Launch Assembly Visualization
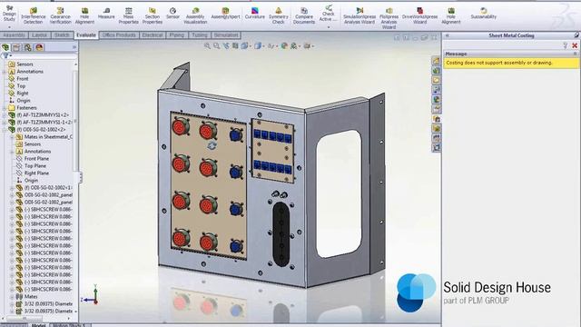The height and width of the screenshot is (327, 581). (x=195, y=16)
